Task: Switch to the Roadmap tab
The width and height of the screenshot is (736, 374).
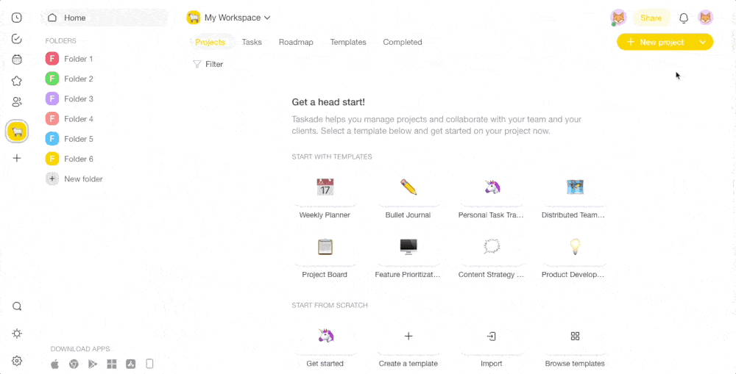Action: click(296, 43)
